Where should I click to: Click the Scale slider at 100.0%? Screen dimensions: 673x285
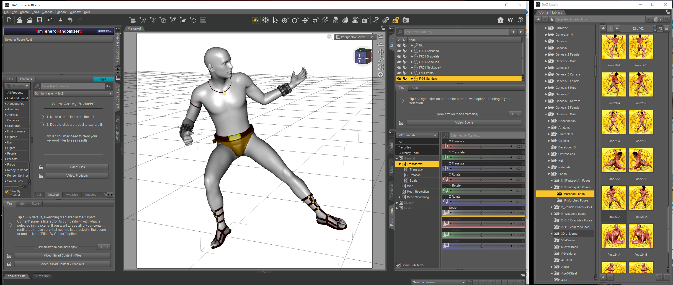(481, 213)
